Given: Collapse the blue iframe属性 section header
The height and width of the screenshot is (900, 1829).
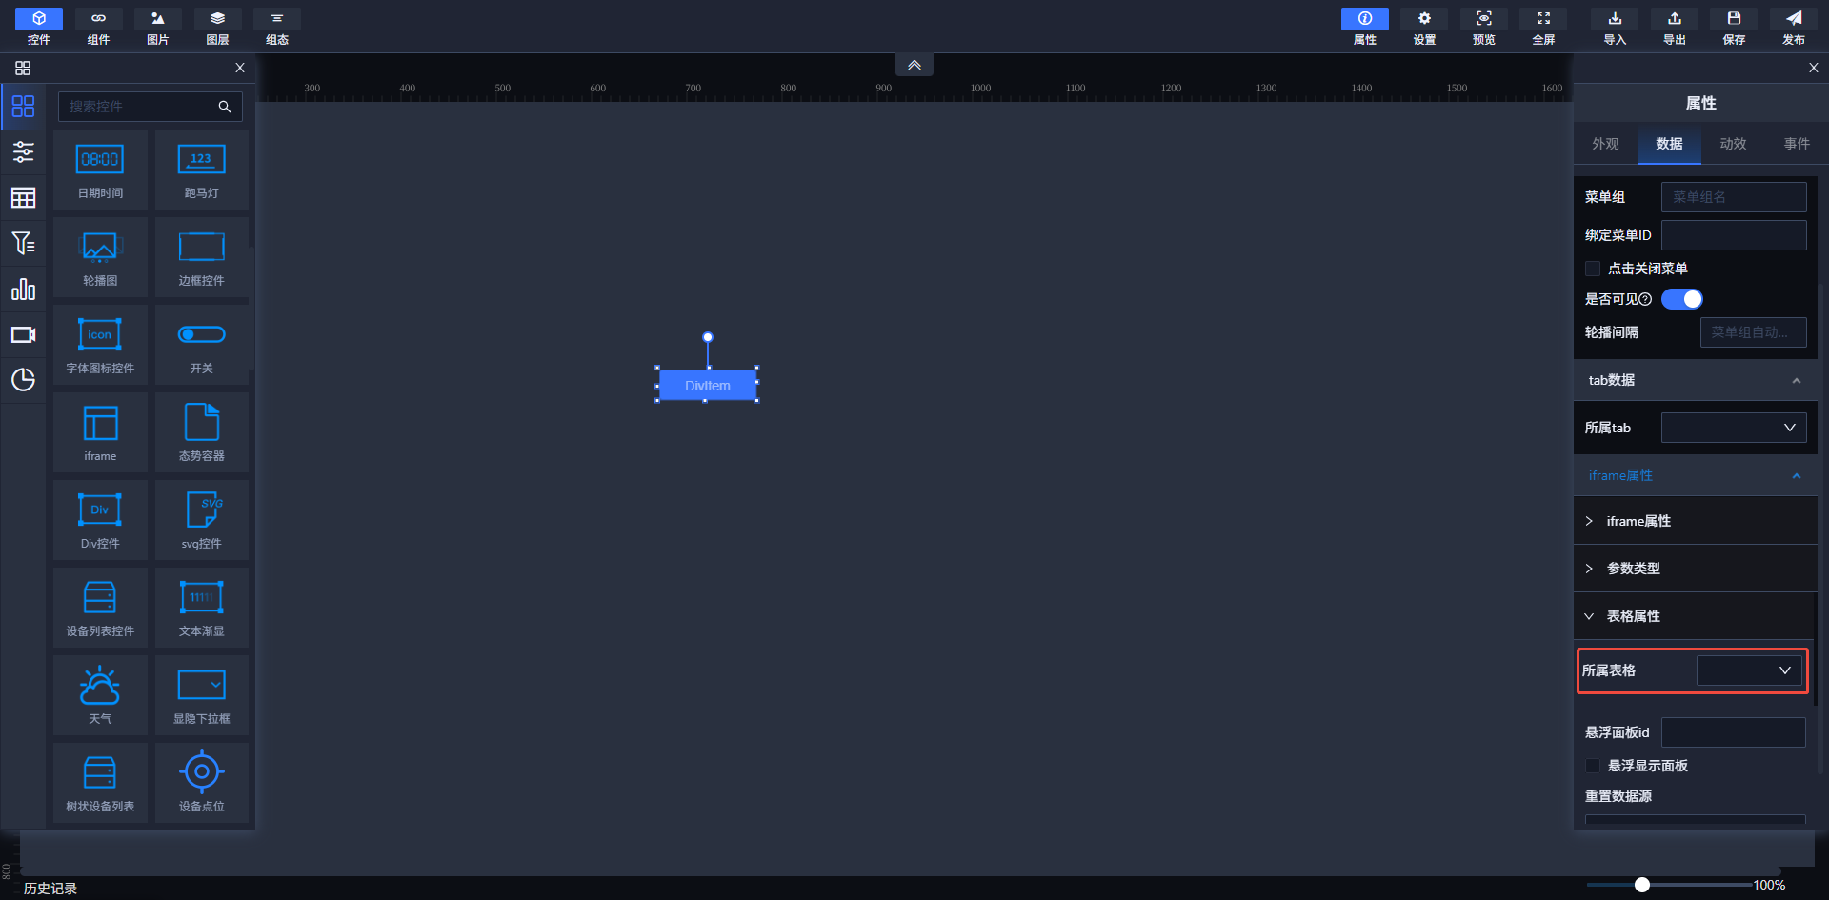Looking at the screenshot, I should (x=1696, y=475).
